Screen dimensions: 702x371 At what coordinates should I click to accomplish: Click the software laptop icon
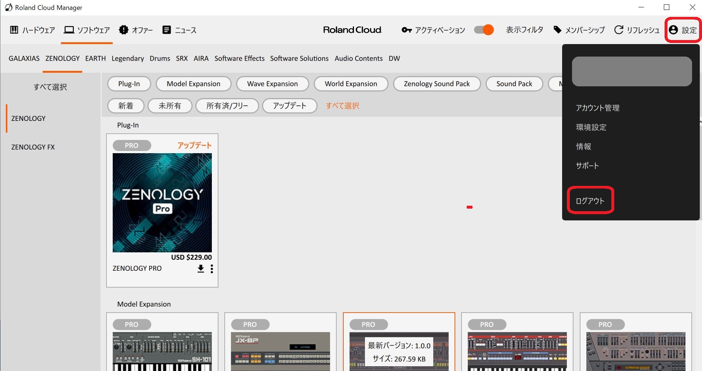click(x=69, y=30)
